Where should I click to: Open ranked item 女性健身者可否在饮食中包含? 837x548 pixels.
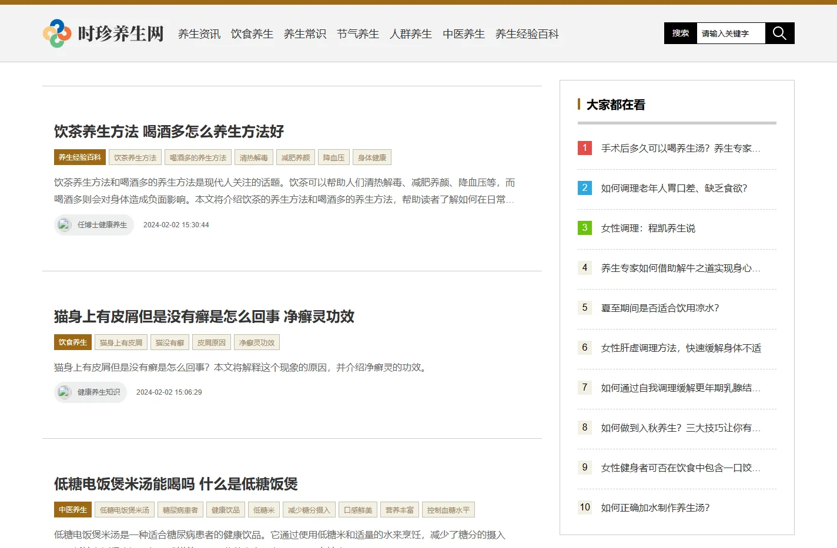(x=681, y=468)
